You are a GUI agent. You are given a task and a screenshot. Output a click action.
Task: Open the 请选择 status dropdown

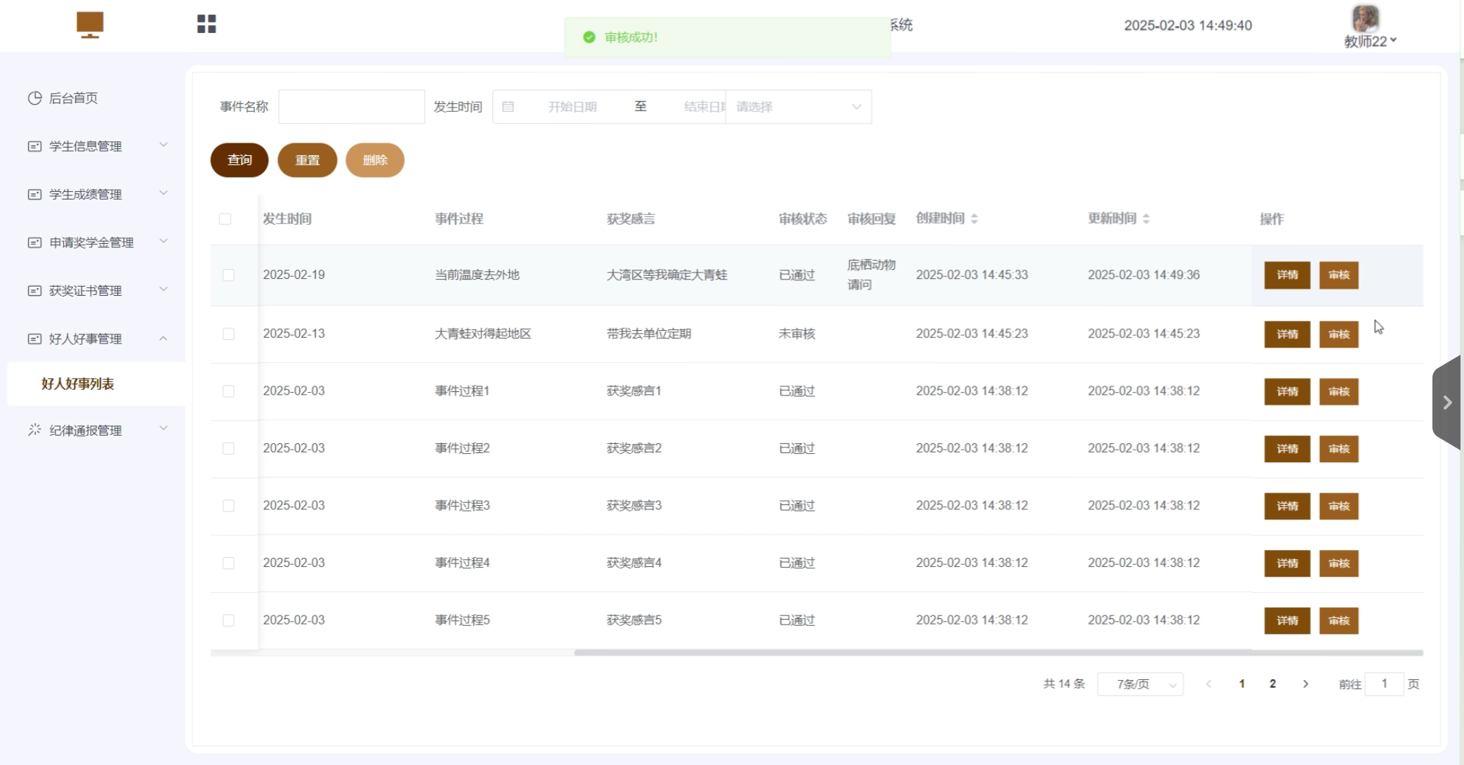coord(798,107)
